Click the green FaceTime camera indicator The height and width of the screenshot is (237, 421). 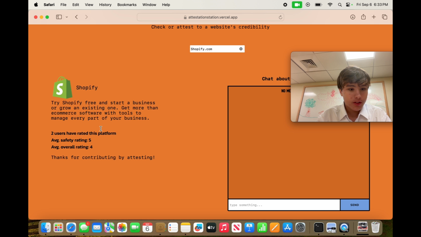(297, 5)
